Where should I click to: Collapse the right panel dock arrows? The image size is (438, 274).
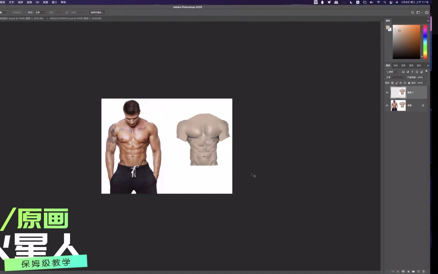(428, 17)
